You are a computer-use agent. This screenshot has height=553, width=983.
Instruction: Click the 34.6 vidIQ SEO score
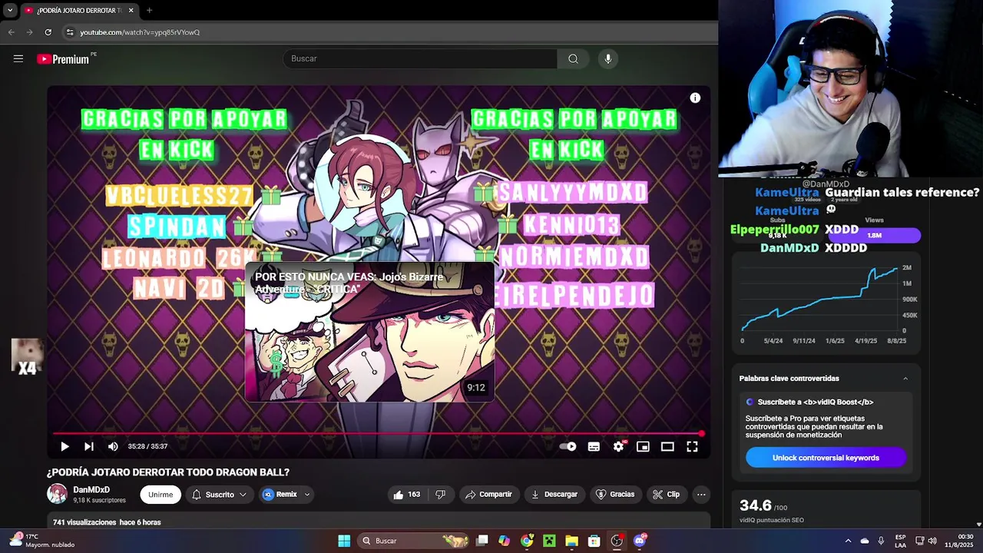pos(756,505)
